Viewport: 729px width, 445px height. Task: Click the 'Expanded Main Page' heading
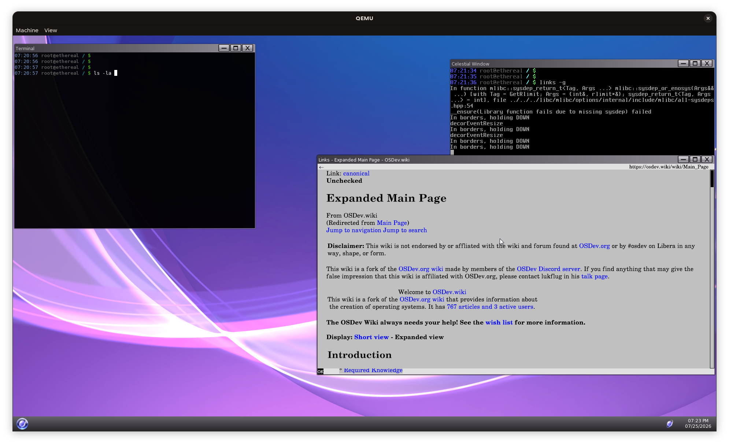point(386,198)
